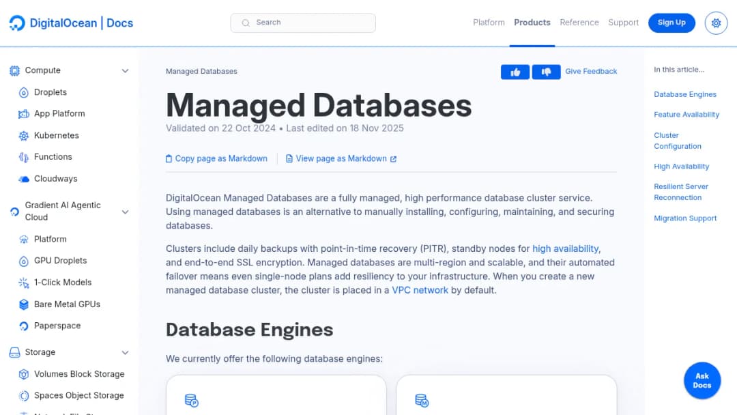This screenshot has height=415, width=737.
Task: Click the Kubernetes wheel icon
Action: (x=23, y=136)
